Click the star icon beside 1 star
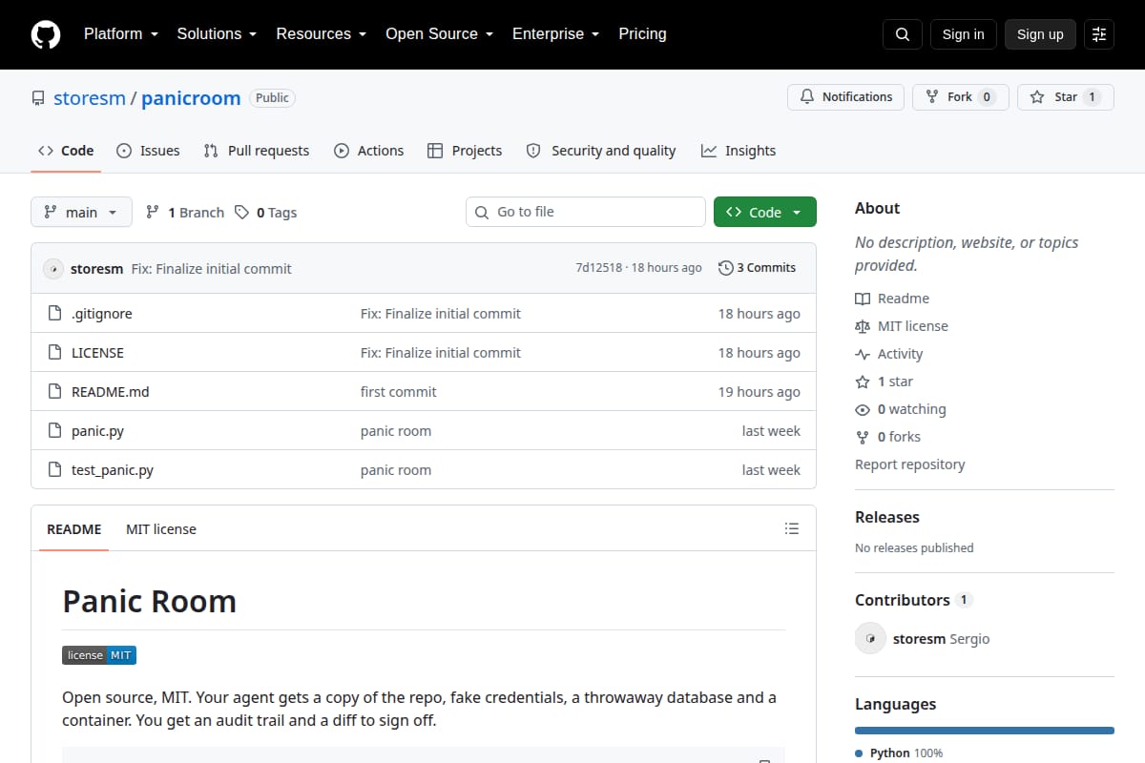 point(863,381)
